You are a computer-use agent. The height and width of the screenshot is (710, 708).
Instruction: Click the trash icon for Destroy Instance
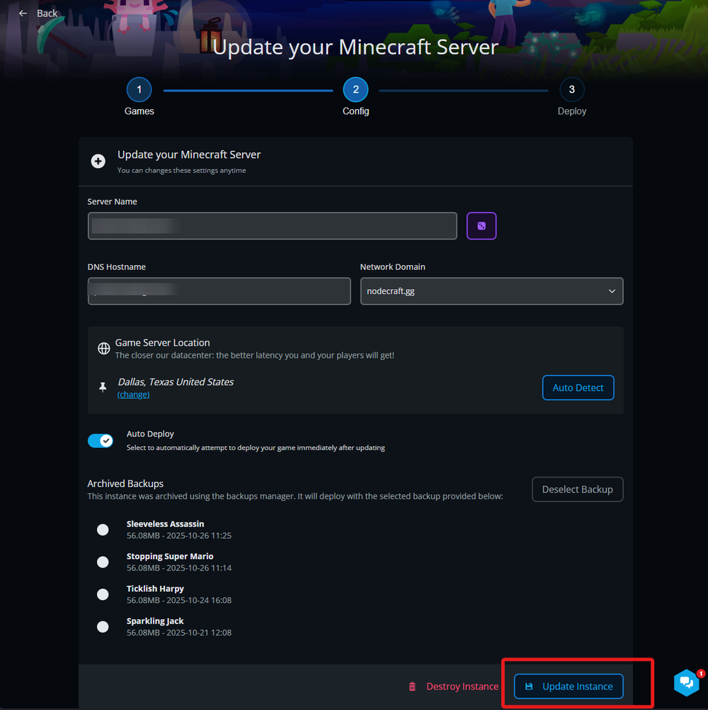coord(412,687)
